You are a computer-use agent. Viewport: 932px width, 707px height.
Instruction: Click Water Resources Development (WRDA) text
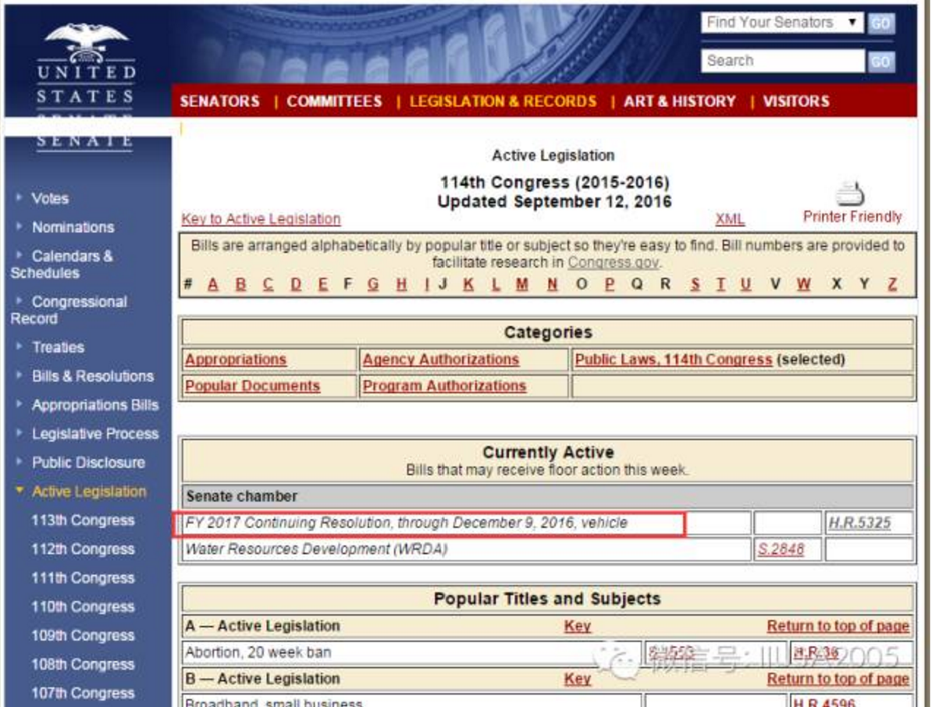pos(316,549)
